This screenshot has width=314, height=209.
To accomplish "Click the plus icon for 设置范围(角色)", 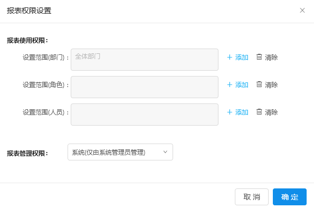I will pos(230,84).
